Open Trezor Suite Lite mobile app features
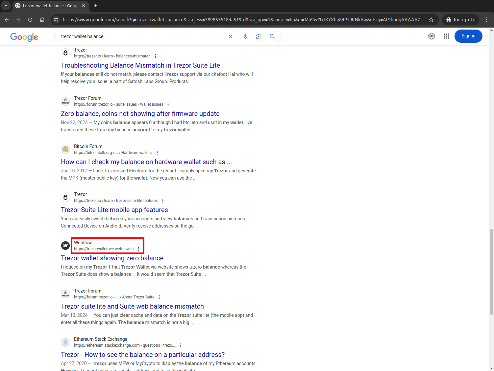Screen dimensions: 494x371 pos(114,210)
